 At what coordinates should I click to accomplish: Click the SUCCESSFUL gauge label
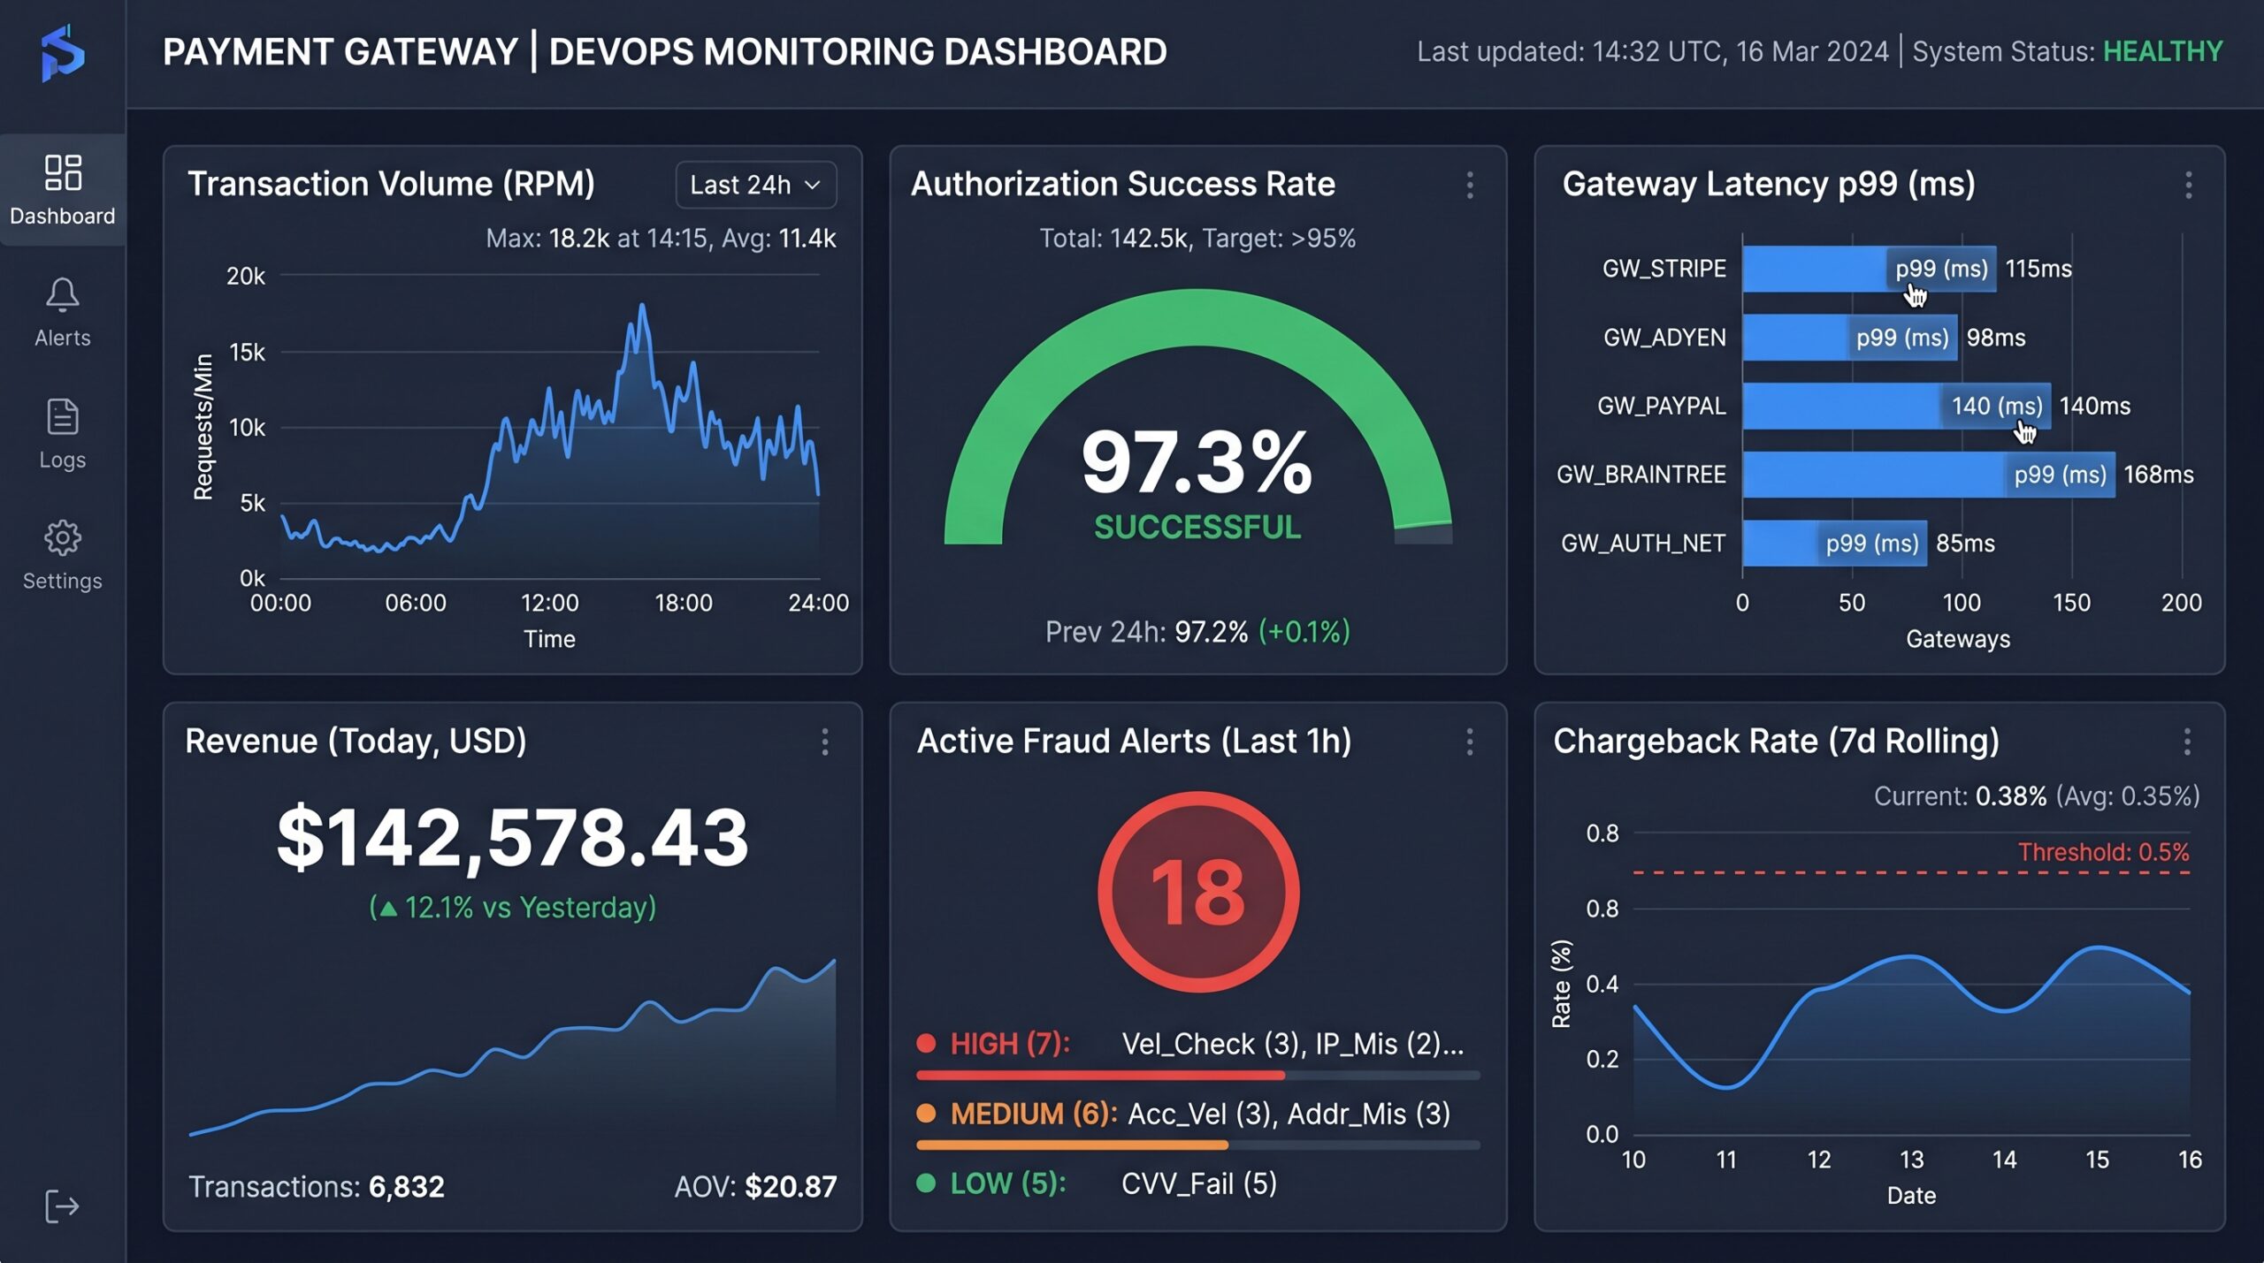tap(1197, 528)
